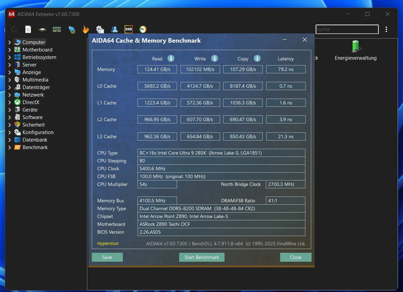
Task: Click BIOS Version 2.26.AS05 field
Action: point(221,232)
